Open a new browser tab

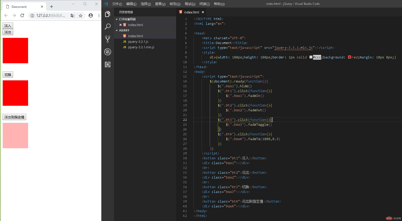point(52,7)
